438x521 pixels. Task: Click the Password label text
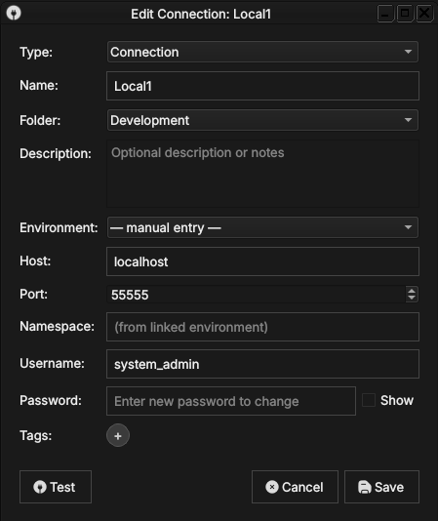[x=51, y=400]
